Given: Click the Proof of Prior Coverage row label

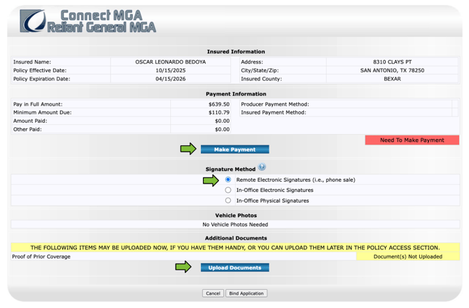Looking at the screenshot, I should (x=41, y=256).
